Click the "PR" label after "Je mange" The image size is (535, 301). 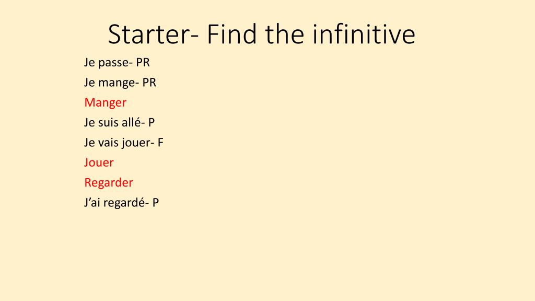(x=149, y=83)
